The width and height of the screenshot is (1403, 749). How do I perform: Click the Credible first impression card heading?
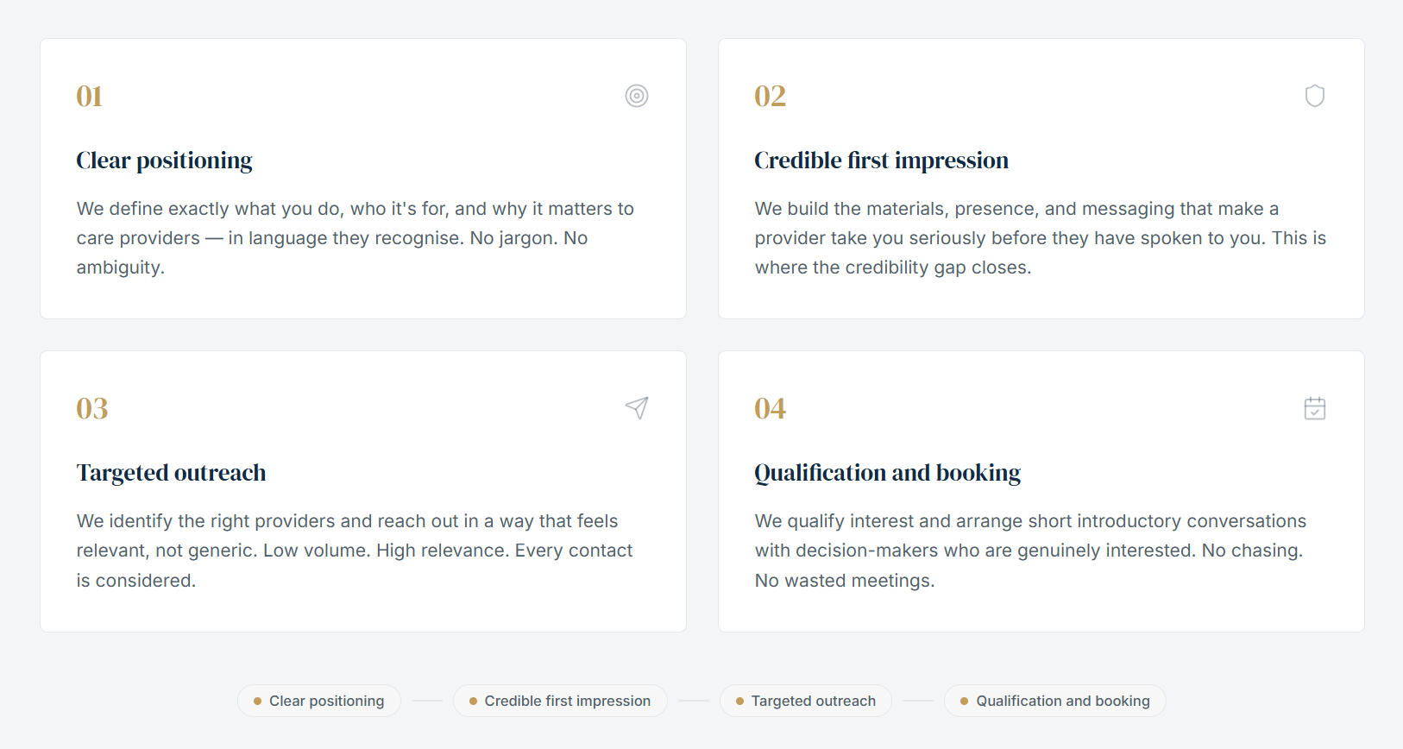pos(881,160)
